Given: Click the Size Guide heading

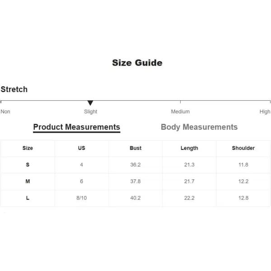Looking at the screenshot, I should click(x=137, y=63).
